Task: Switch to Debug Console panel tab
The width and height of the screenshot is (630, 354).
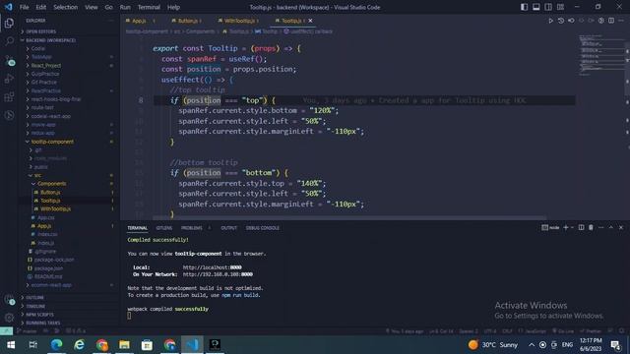Action: click(x=263, y=228)
